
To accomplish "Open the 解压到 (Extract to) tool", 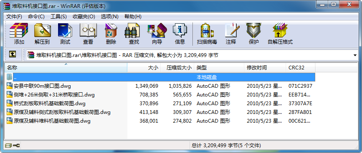I will [42, 34].
